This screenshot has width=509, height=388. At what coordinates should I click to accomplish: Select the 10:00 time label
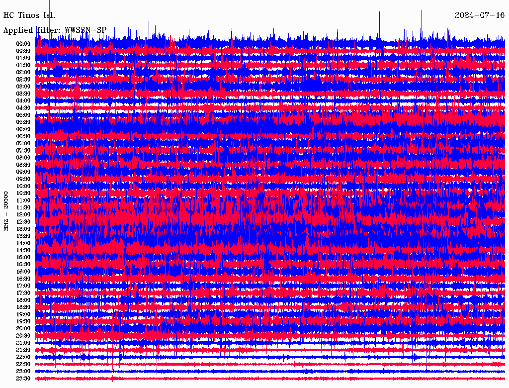pos(23,186)
